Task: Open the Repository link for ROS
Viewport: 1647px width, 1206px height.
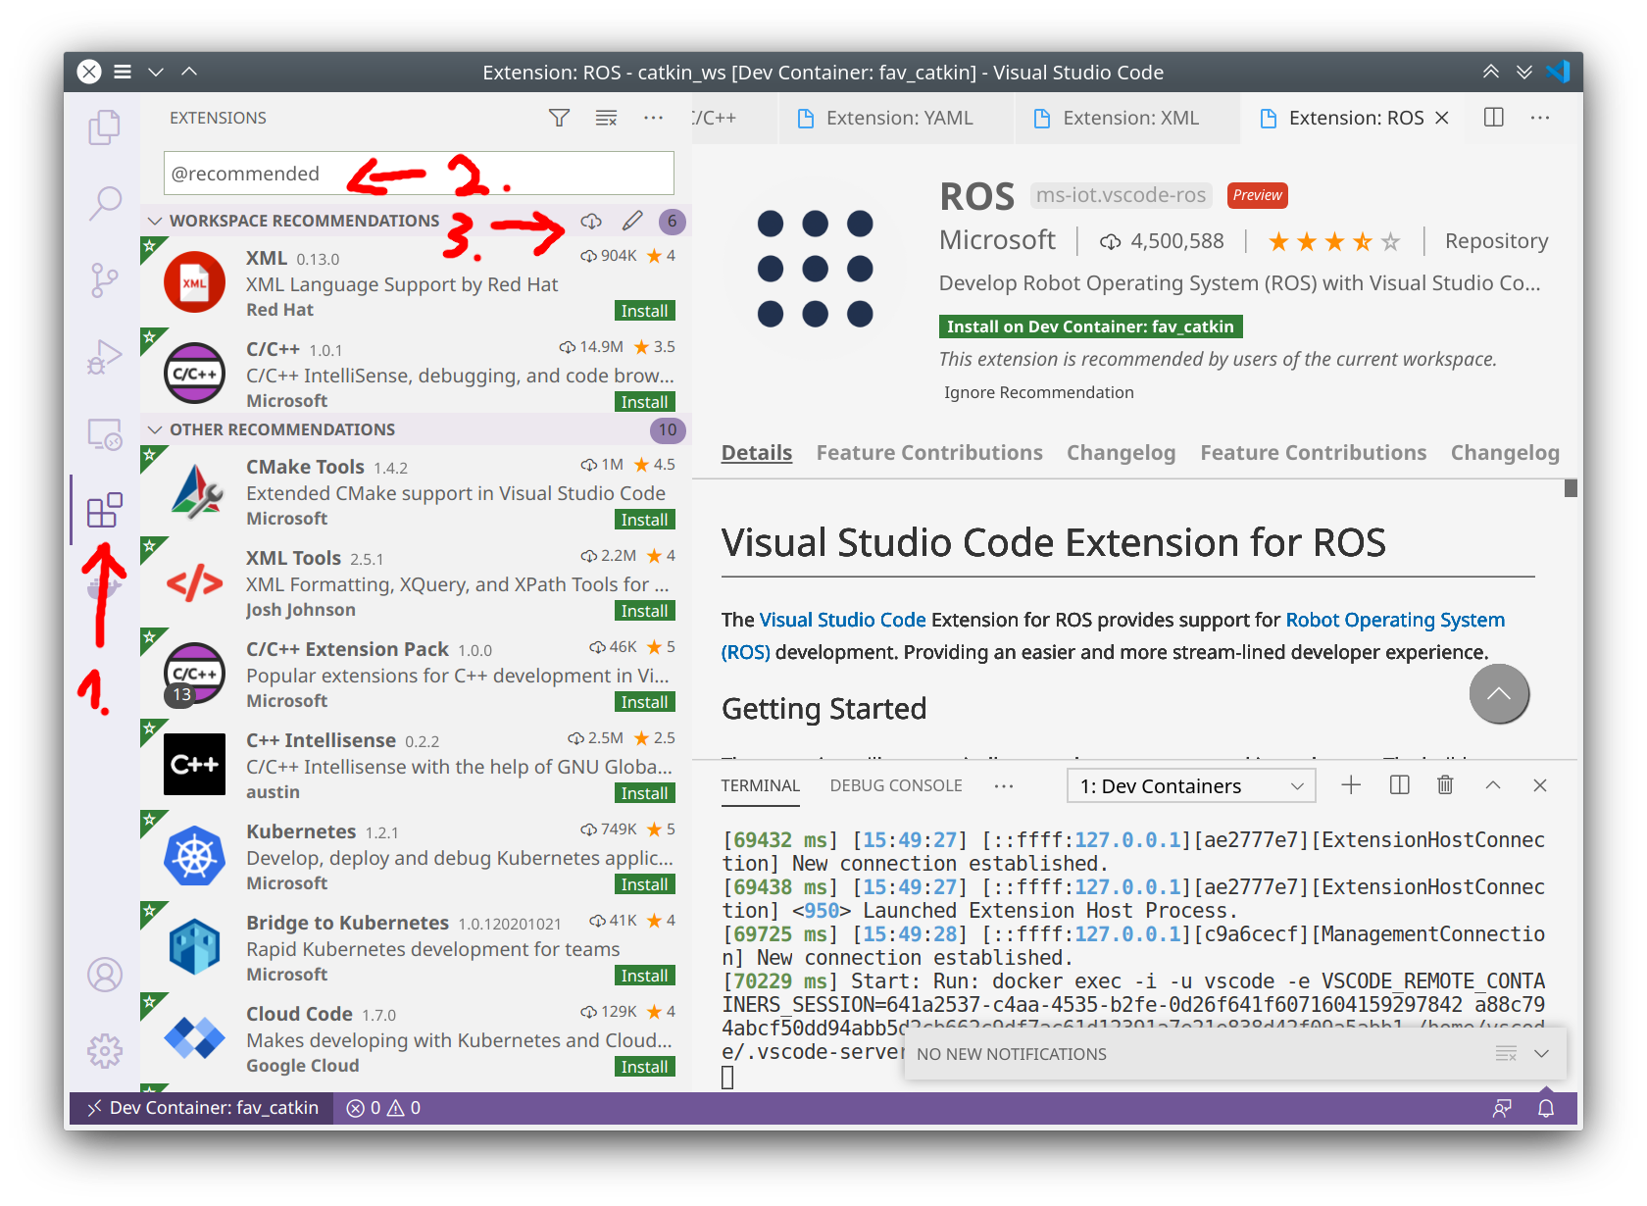Action: (1496, 241)
